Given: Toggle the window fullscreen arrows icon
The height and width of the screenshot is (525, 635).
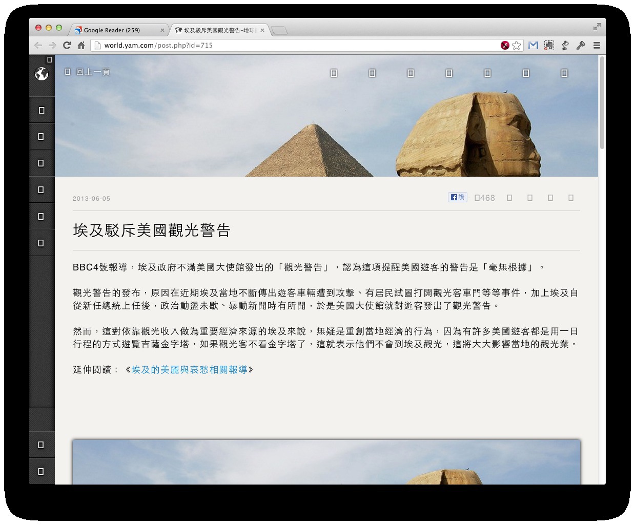Looking at the screenshot, I should click(x=597, y=27).
